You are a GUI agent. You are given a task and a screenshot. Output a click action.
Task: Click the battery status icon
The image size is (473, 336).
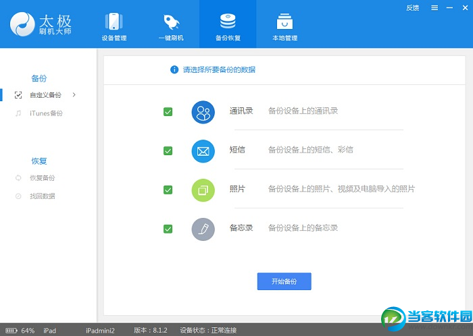pos(11,331)
